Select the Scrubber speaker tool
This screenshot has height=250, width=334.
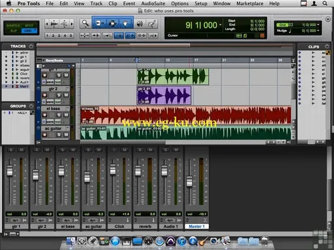(x=140, y=23)
